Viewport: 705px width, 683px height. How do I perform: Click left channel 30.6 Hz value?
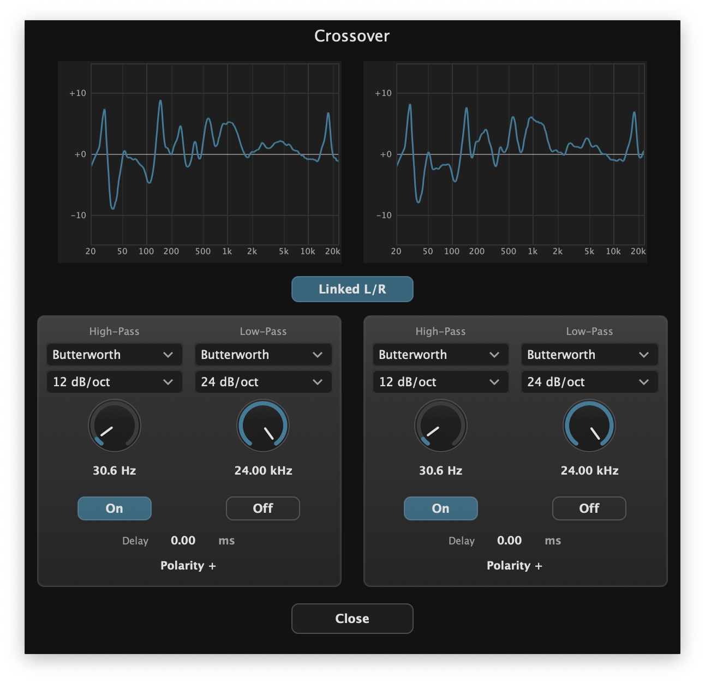coord(115,471)
